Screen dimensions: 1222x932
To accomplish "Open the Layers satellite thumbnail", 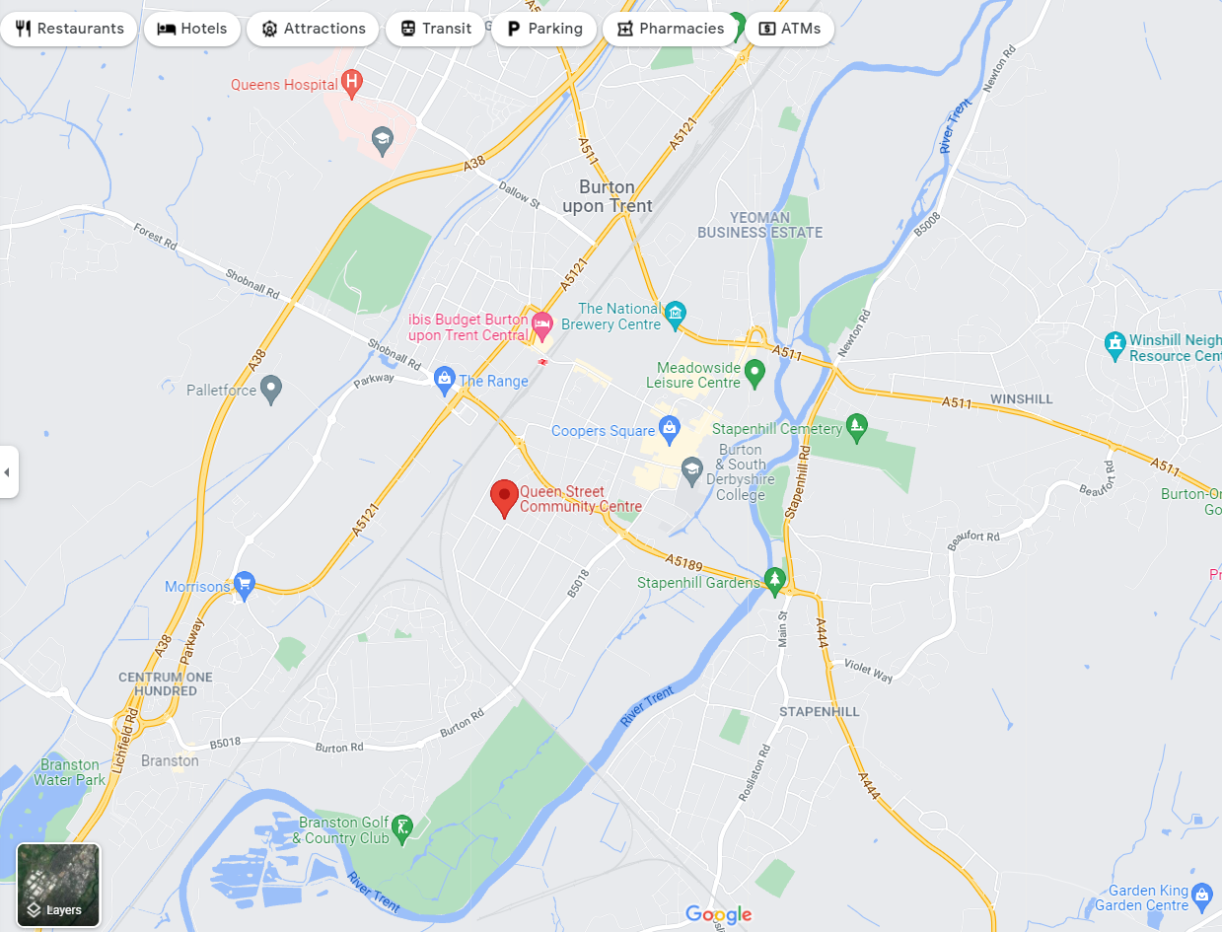I will point(58,885).
